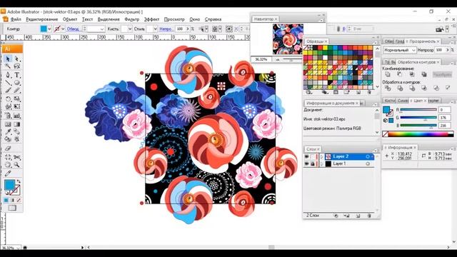Screen dimensions: 457x257
Task: Click the Symbol Sprayer tool
Action: click(8, 116)
